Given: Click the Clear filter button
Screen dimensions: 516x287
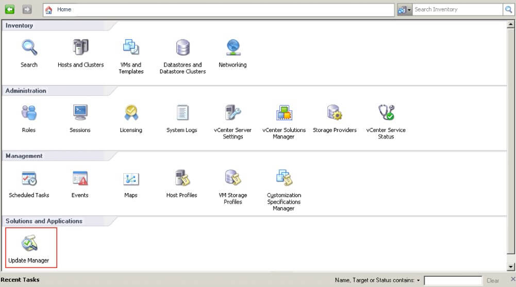Looking at the screenshot, I should (x=493, y=280).
